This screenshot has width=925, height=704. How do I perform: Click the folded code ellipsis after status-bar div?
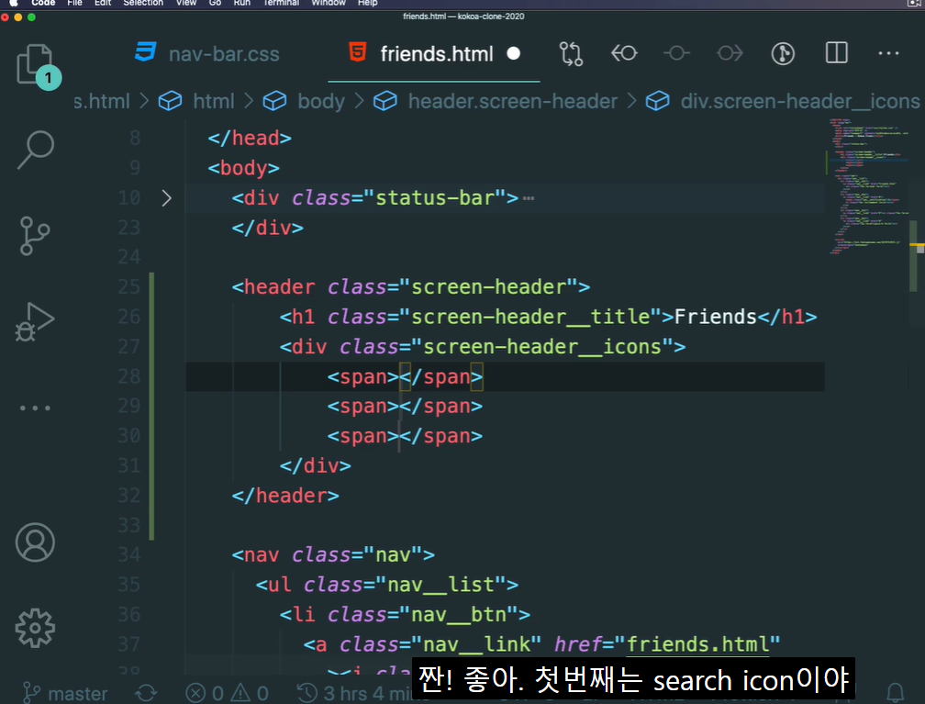(x=529, y=197)
